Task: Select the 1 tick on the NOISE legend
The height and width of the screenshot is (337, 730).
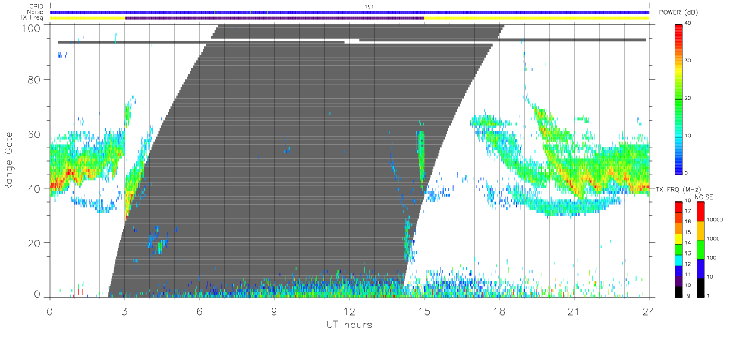Action: point(709,295)
